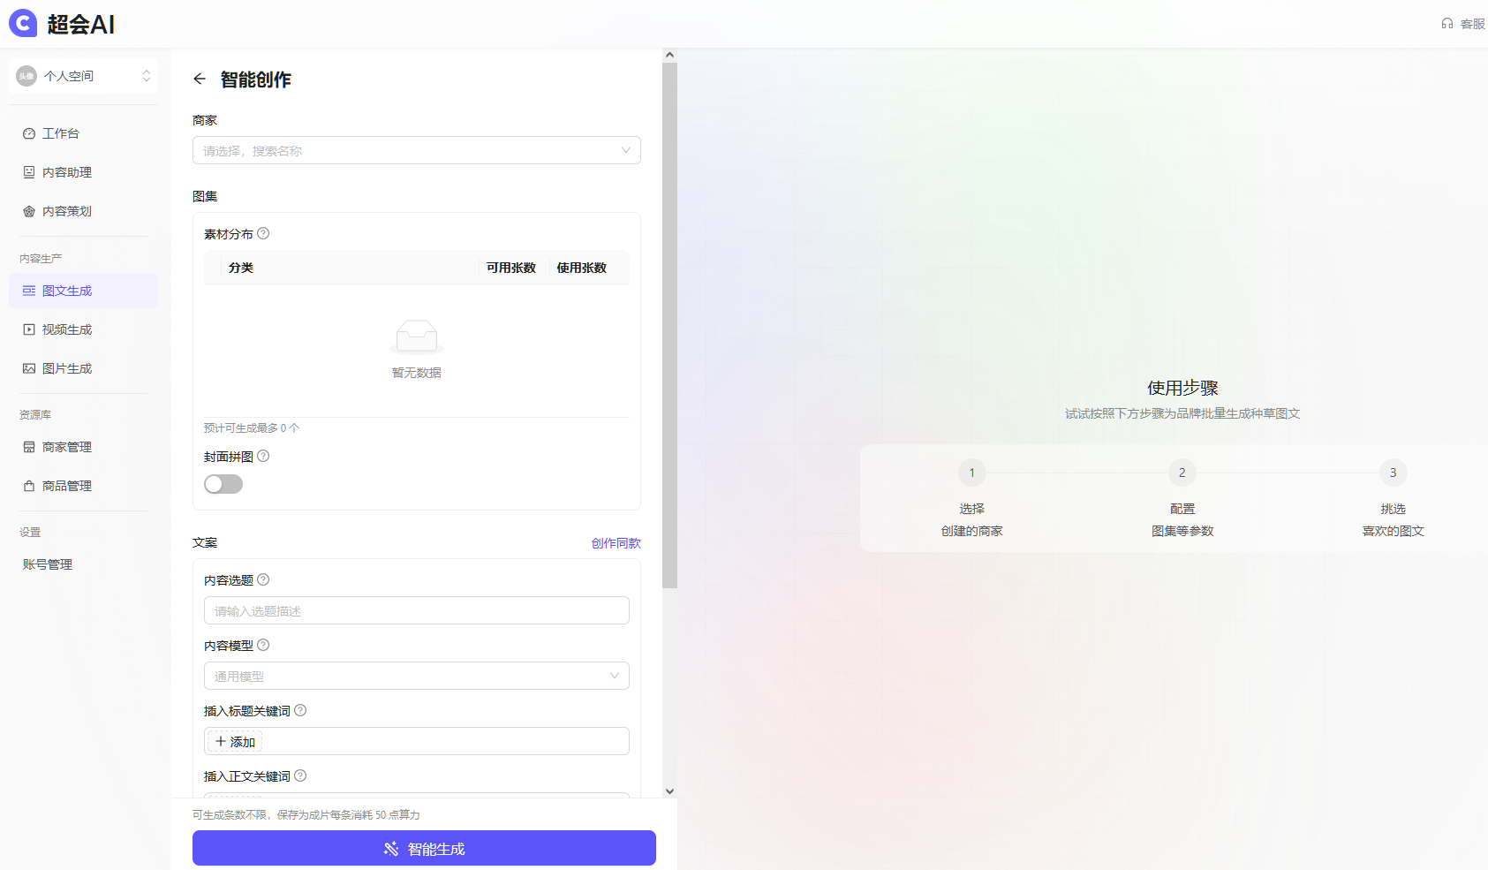Viewport: 1488px width, 870px height.
Task: Click the form panel scroll-down arrow
Action: pyautogui.click(x=669, y=791)
